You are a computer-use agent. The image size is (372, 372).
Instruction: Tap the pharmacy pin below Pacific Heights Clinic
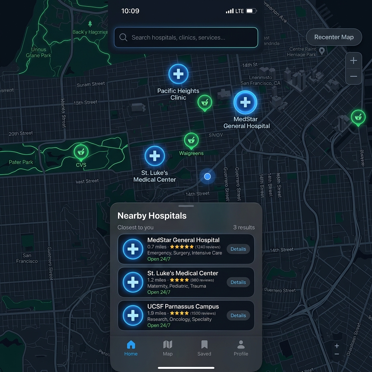(205, 103)
